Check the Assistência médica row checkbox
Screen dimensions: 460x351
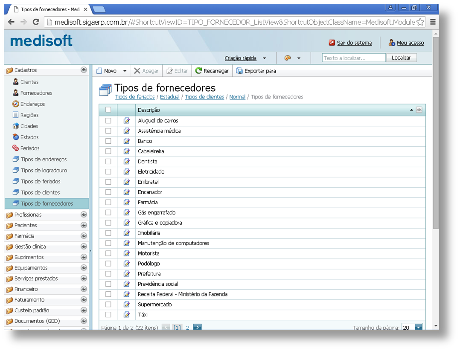[108, 131]
